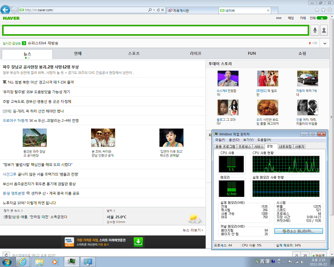334x267 pixels.
Task: Select the 스포츠 tab
Action: tap(134, 53)
